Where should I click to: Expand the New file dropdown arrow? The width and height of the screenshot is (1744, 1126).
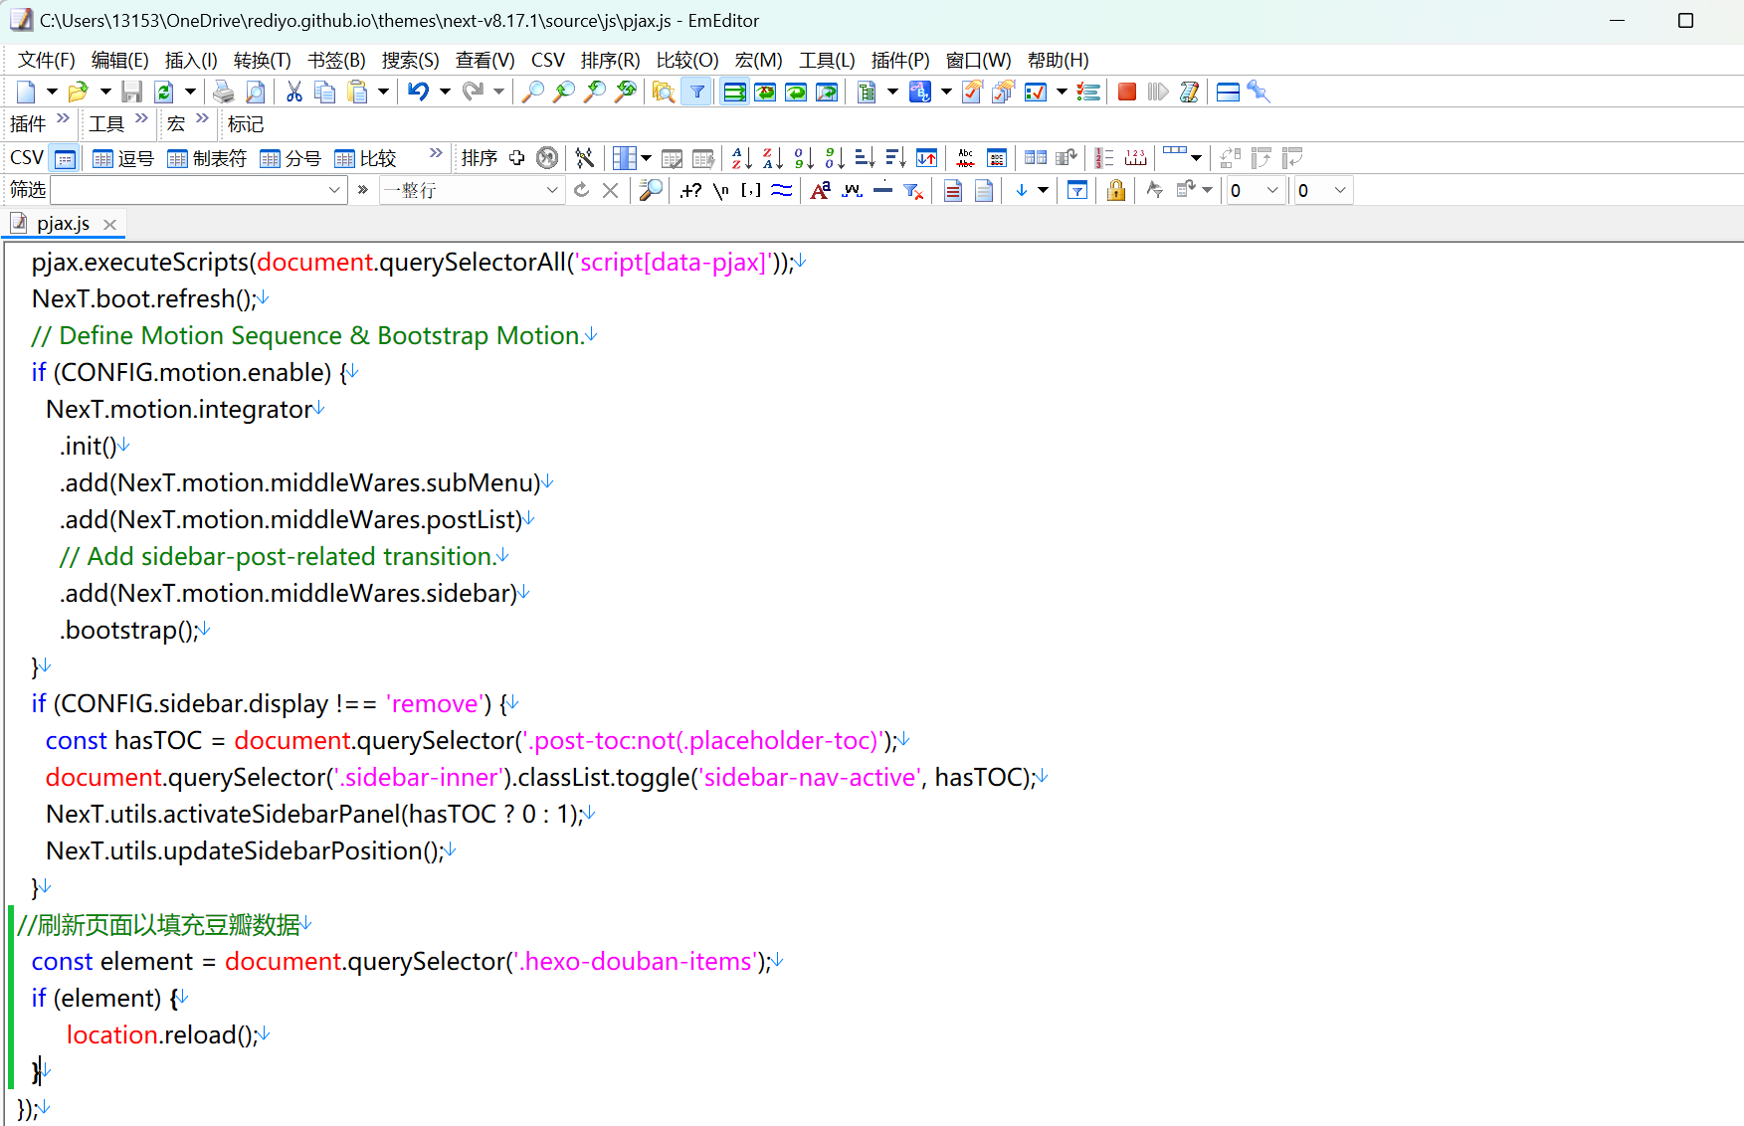(52, 93)
